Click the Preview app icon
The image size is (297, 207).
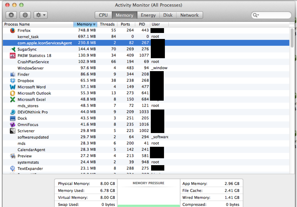[13, 156]
